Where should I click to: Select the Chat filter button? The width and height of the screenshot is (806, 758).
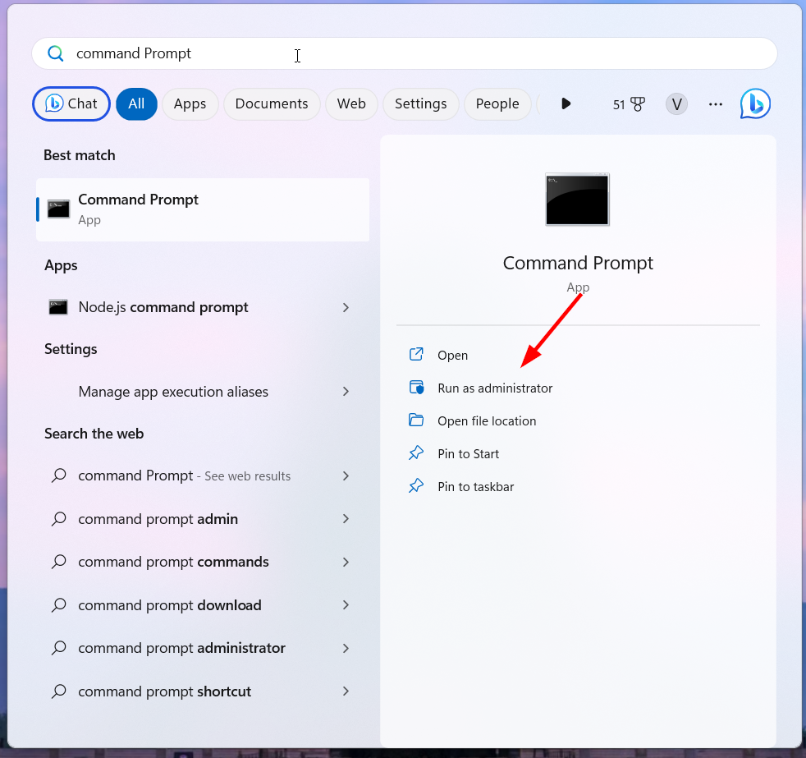tap(71, 103)
